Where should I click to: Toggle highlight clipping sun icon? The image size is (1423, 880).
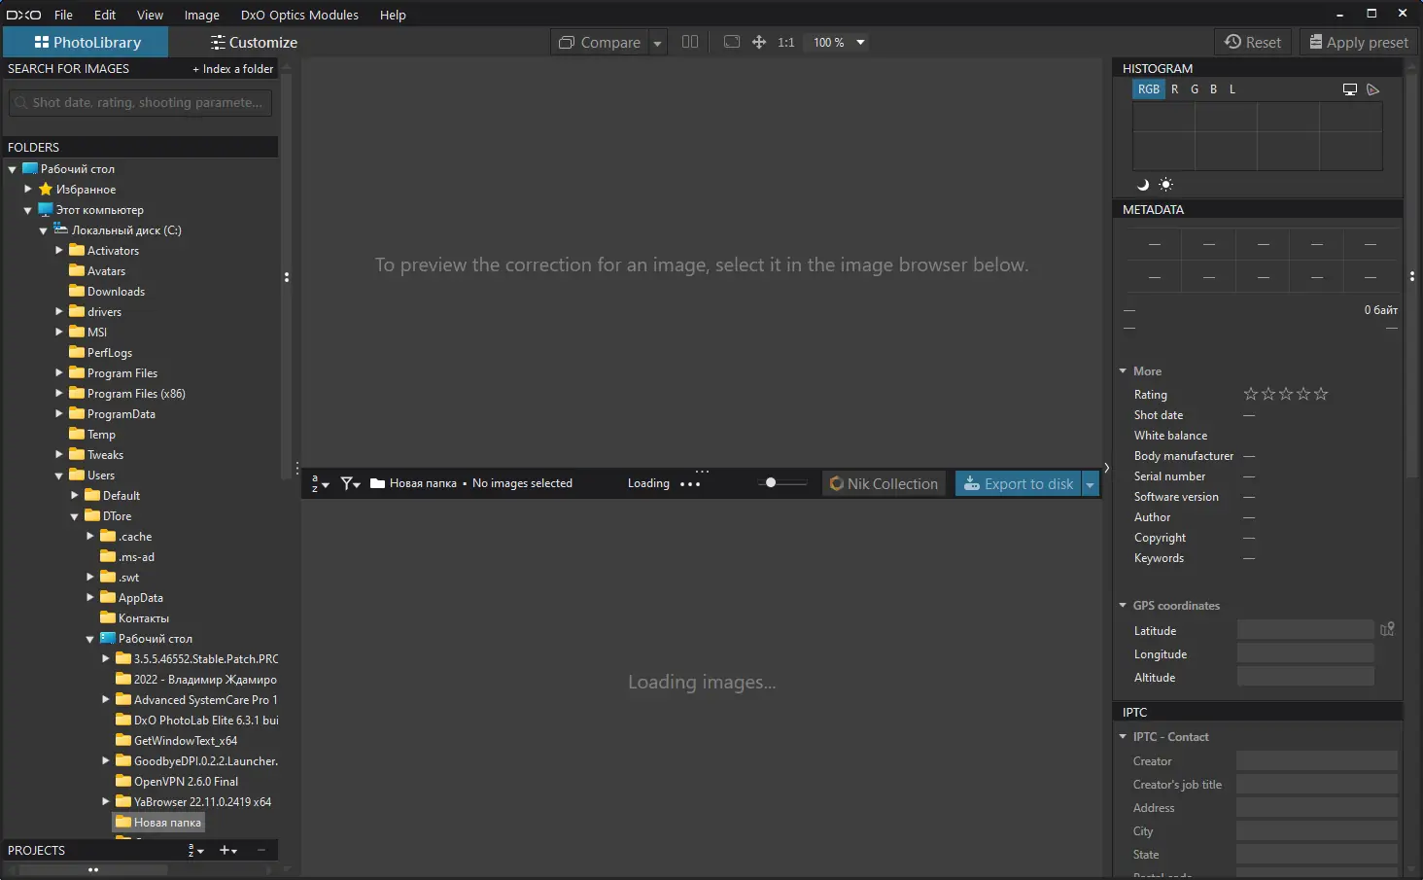pos(1166,185)
